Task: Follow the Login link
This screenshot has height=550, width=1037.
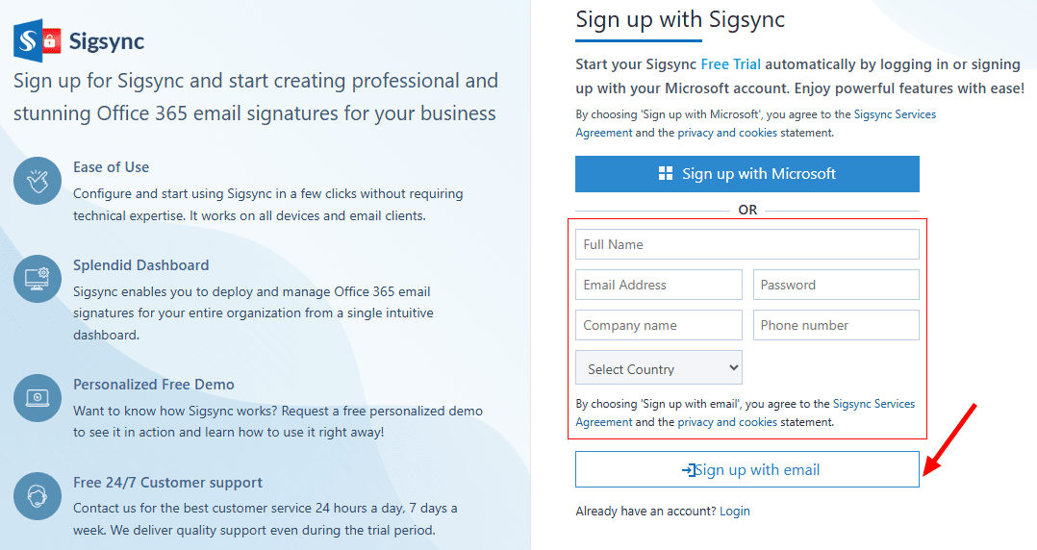Action: [x=734, y=512]
